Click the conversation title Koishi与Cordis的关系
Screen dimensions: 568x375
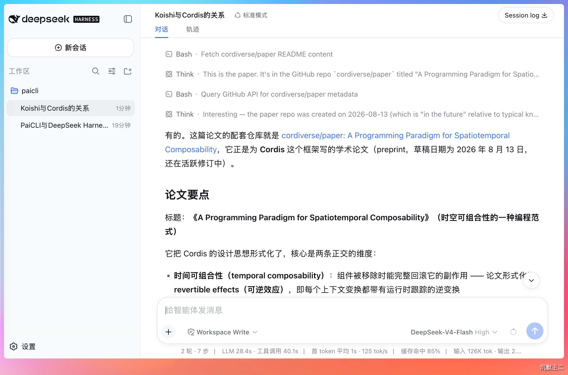(190, 15)
